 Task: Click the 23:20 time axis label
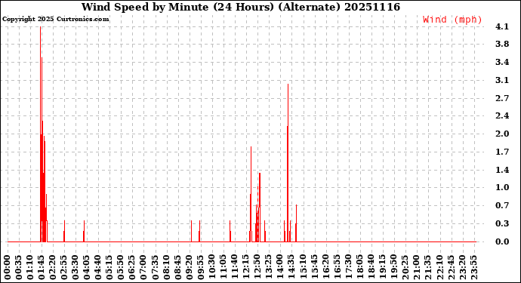pos(462,268)
